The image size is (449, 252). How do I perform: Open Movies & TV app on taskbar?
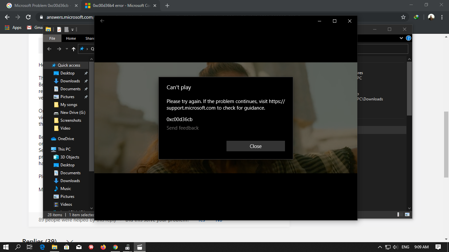tap(140, 247)
